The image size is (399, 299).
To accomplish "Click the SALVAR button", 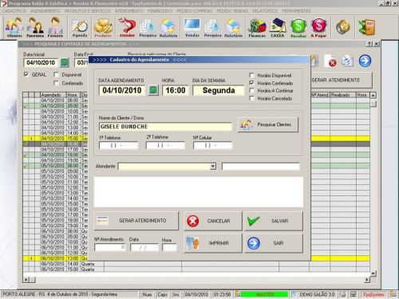I will (274, 221).
